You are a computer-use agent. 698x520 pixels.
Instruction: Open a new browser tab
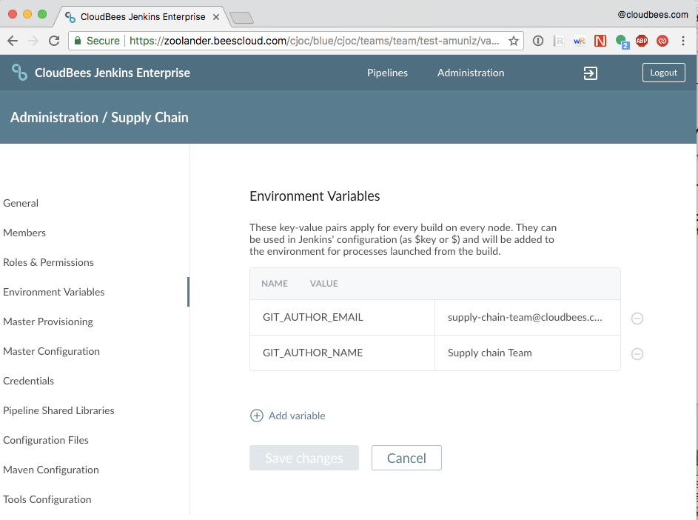click(242, 18)
